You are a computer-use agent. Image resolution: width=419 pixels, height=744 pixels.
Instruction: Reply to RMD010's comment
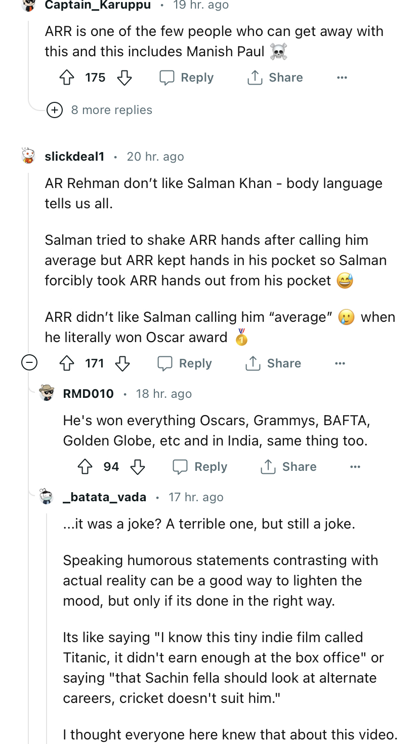pos(200,467)
